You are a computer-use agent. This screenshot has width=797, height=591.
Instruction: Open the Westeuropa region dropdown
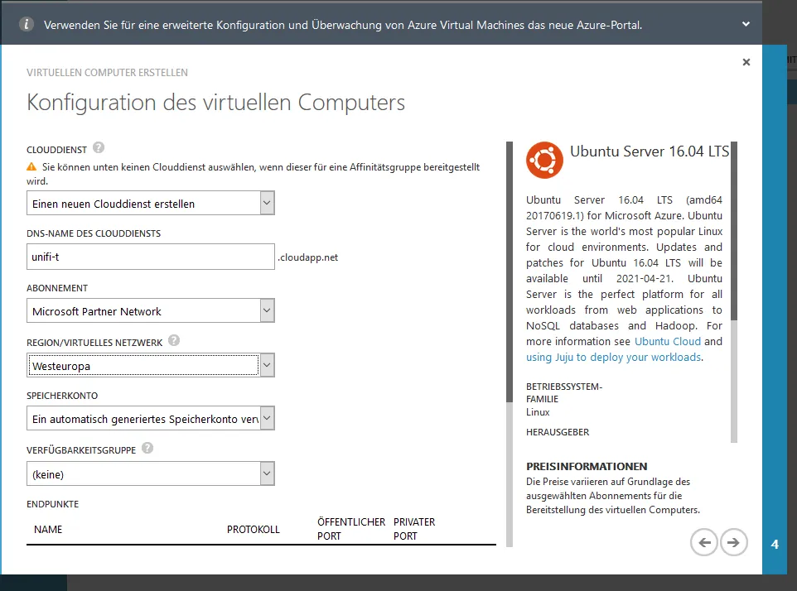tap(151, 365)
